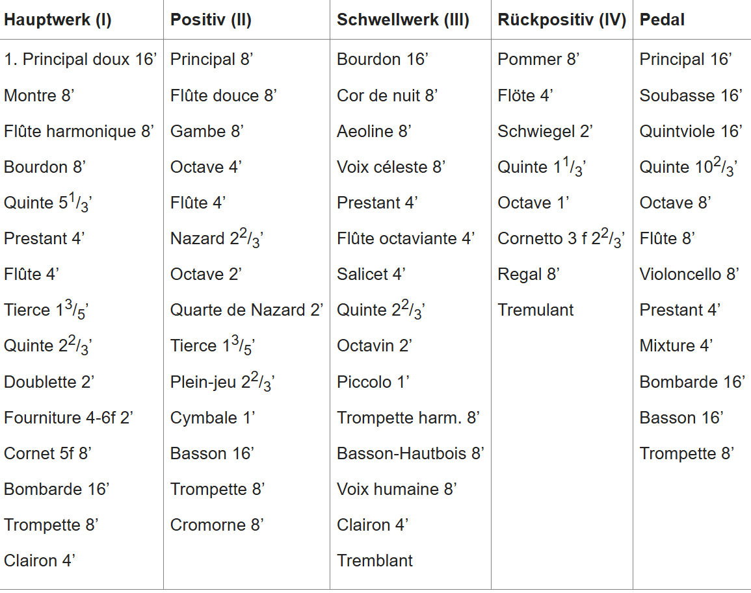This screenshot has width=751, height=593.
Task: Click the Violoncello 8' entry
Action: 689,274
